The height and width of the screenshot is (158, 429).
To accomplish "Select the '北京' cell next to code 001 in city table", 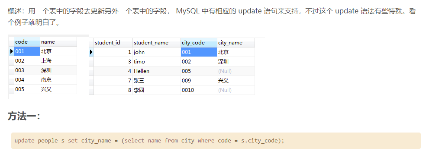I will (x=58, y=51).
